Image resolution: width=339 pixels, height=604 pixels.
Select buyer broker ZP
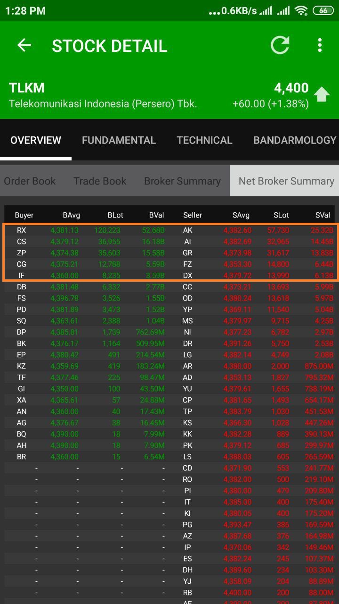pyautogui.click(x=21, y=253)
